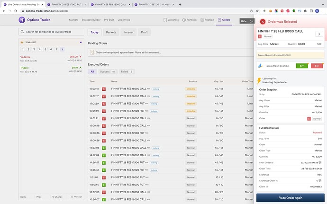Select watchlist number 1

[x=23, y=49]
